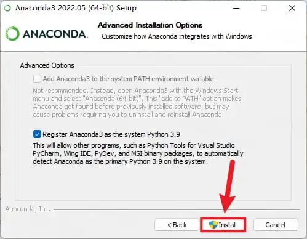
Task: Start installation with the Install button
Action: point(223,225)
